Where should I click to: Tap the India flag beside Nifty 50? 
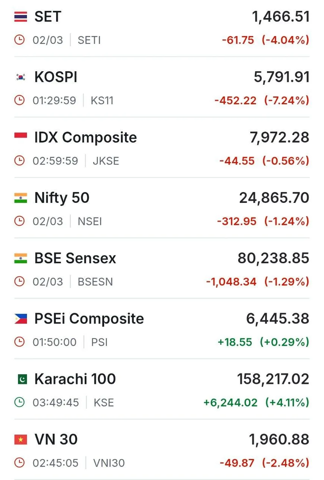pos(21,198)
